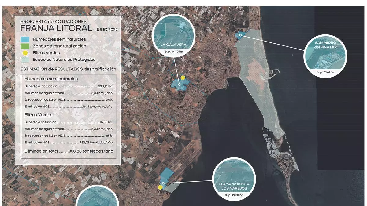Viewport: 367px width, 206px height.
Task: Open the La Calavera circular inset image
Action: click(x=174, y=34)
